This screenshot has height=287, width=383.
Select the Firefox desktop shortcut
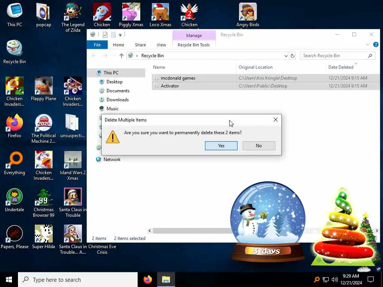point(15,126)
